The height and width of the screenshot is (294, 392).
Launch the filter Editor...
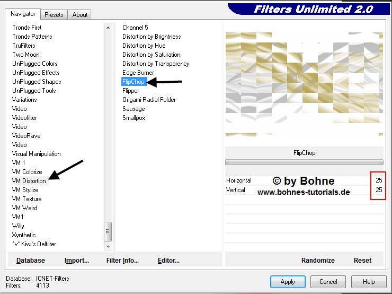168,261
